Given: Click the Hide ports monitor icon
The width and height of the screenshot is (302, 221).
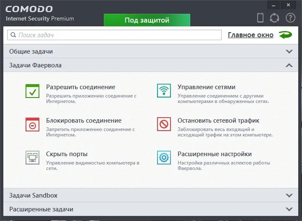Looking at the screenshot, I should tap(32, 158).
